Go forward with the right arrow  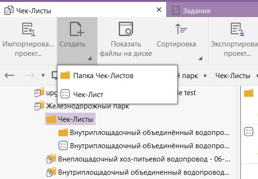(x=29, y=75)
